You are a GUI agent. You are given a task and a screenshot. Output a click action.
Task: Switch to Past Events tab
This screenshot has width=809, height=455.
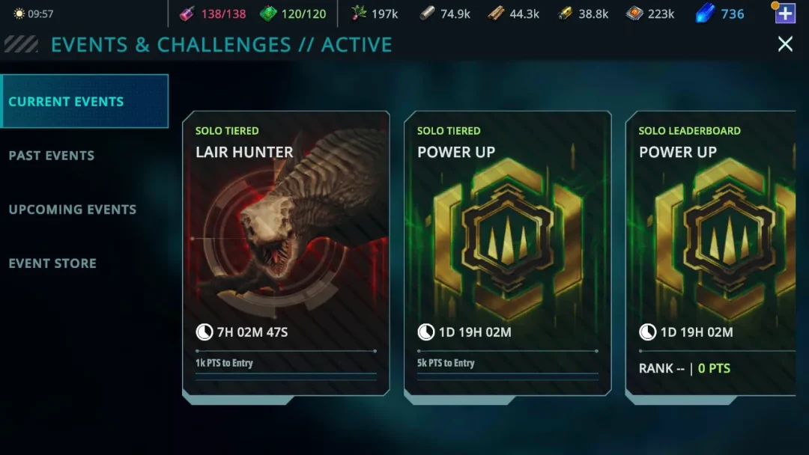point(52,155)
